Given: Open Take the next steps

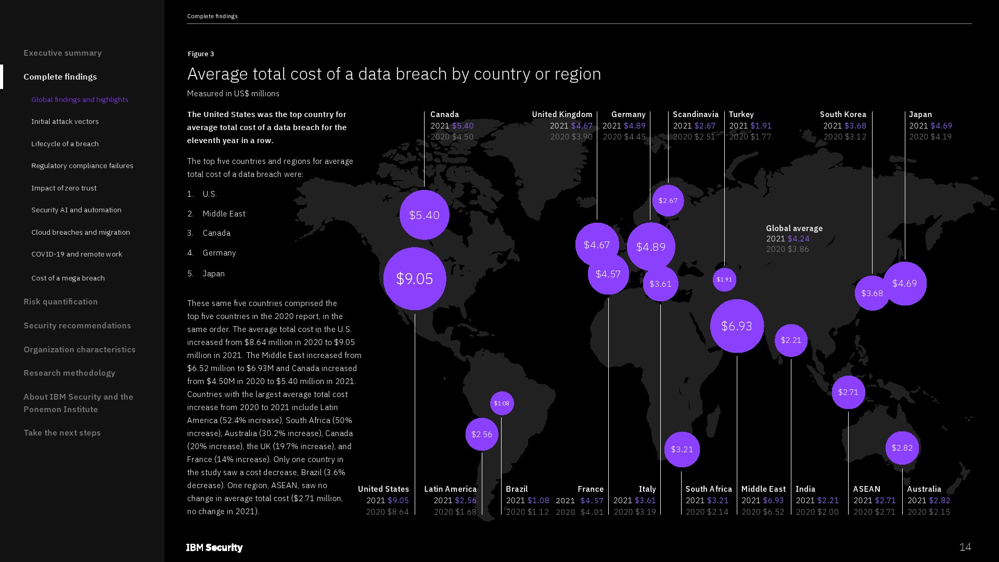Looking at the screenshot, I should [x=62, y=433].
